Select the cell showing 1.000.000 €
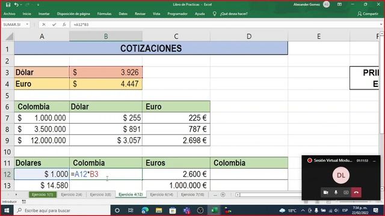The image size is (385, 216). coord(176,185)
